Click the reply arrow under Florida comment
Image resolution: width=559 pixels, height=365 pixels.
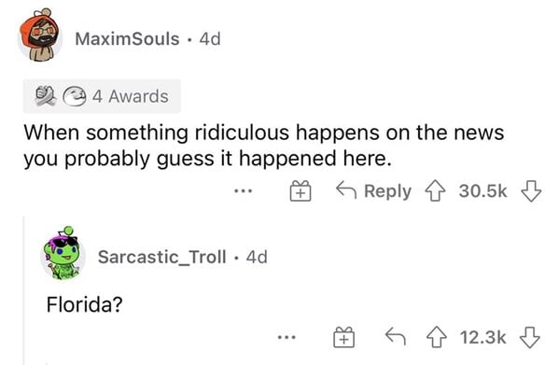click(396, 336)
